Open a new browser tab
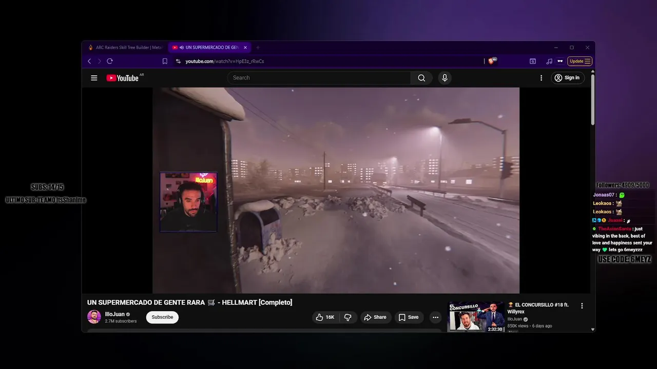This screenshot has width=657, height=369. 258,48
